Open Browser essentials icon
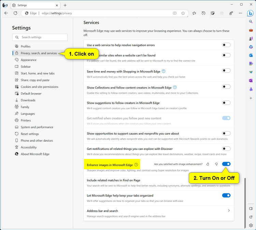 (213, 13)
